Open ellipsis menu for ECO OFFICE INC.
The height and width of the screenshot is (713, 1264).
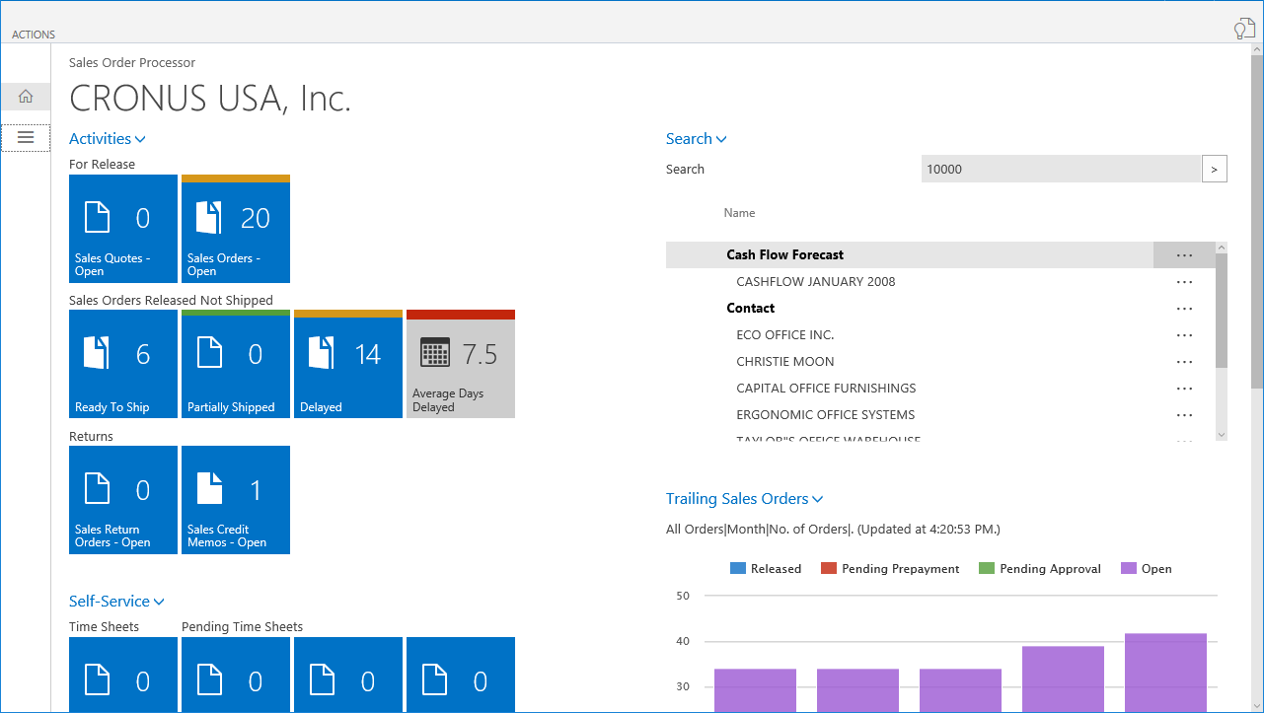coord(1184,335)
